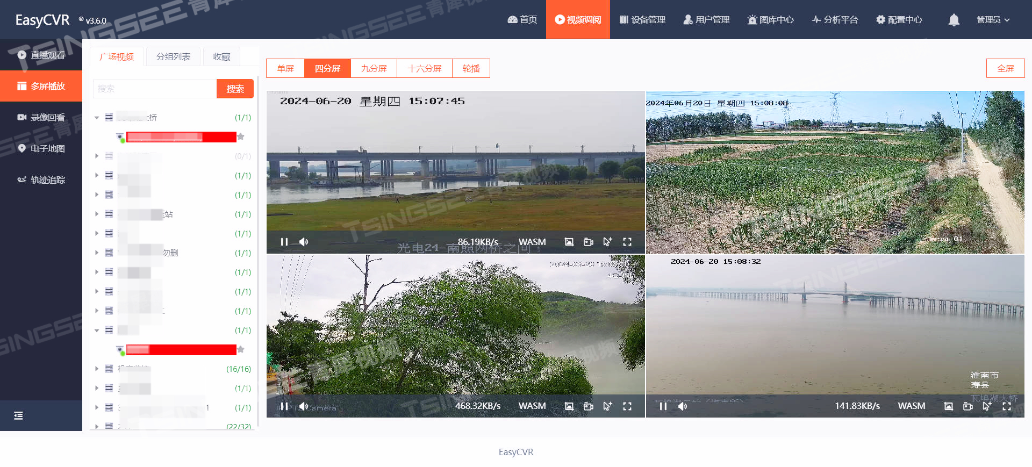Select 直播观看 in the sidebar
Image resolution: width=1032 pixels, height=467 pixels.
41,55
